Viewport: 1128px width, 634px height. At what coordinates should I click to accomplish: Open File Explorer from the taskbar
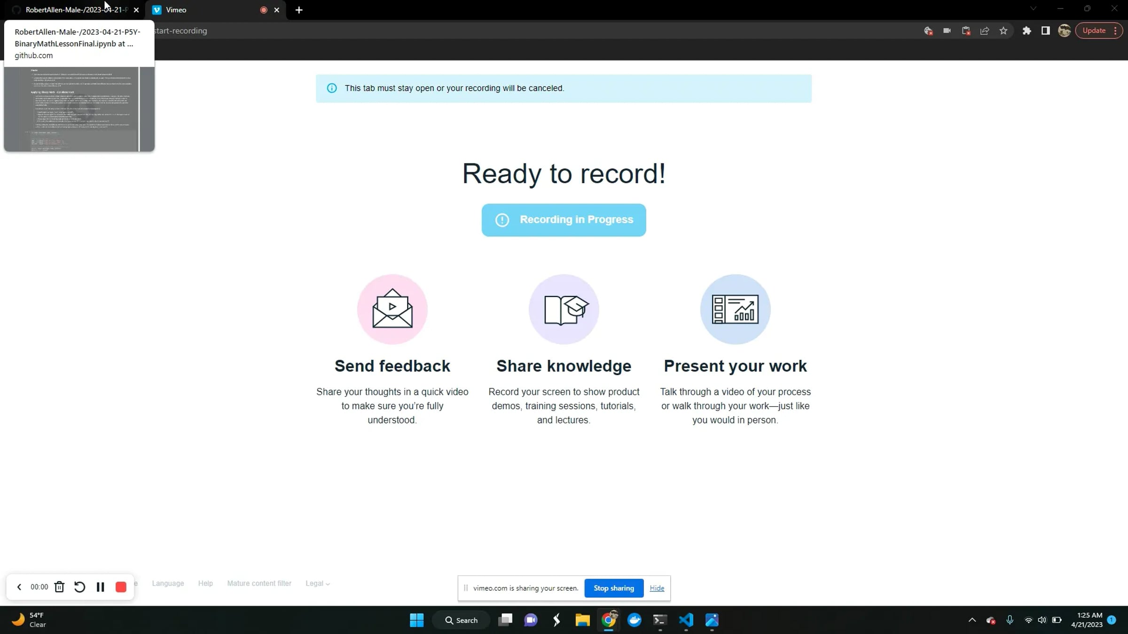coord(583,620)
